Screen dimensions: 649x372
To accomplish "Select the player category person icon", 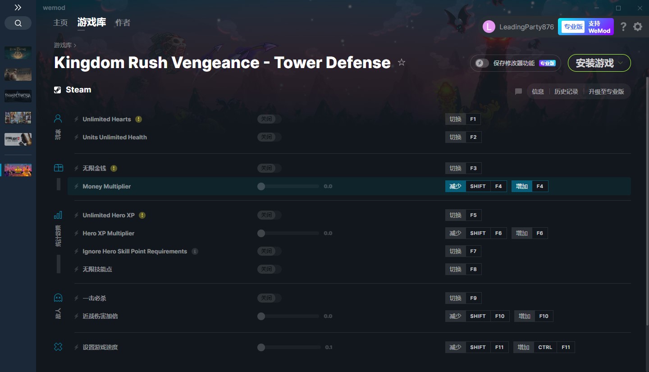I will (58, 119).
